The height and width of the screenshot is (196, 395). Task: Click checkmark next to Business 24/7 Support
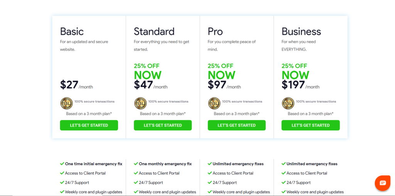[x=284, y=182]
